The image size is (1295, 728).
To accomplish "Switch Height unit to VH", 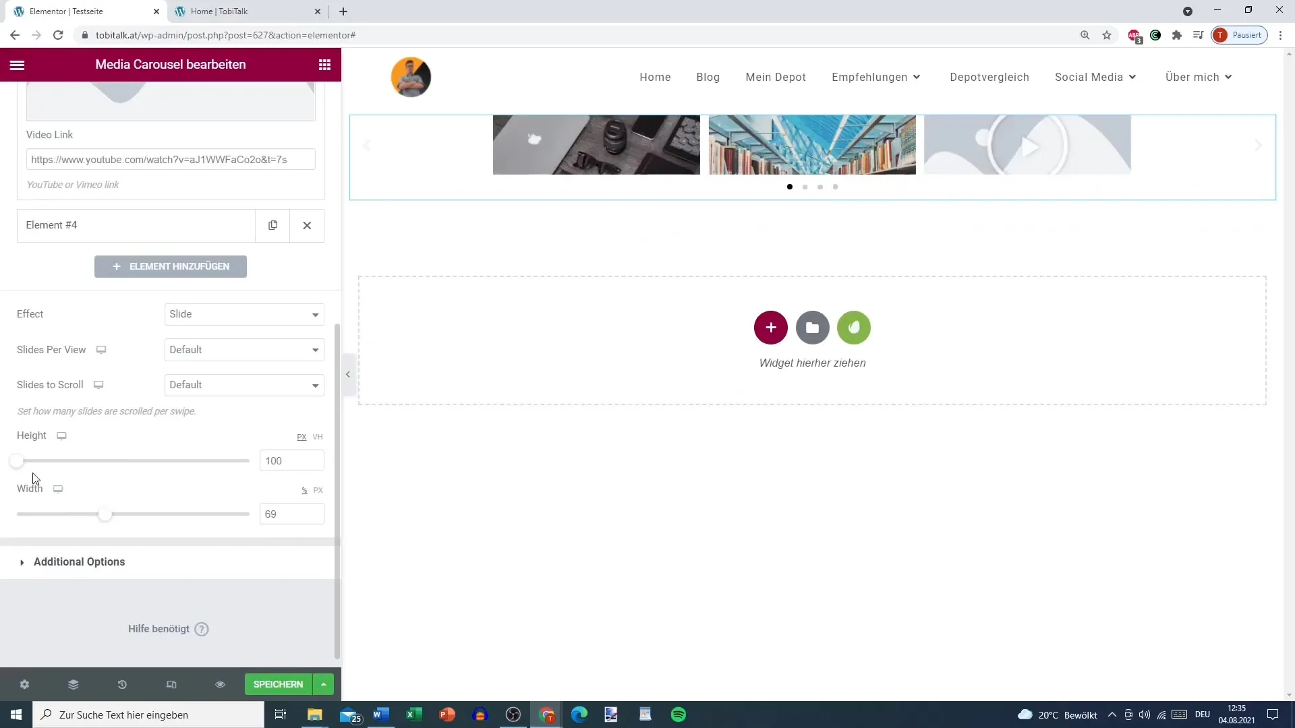I will point(318,437).
